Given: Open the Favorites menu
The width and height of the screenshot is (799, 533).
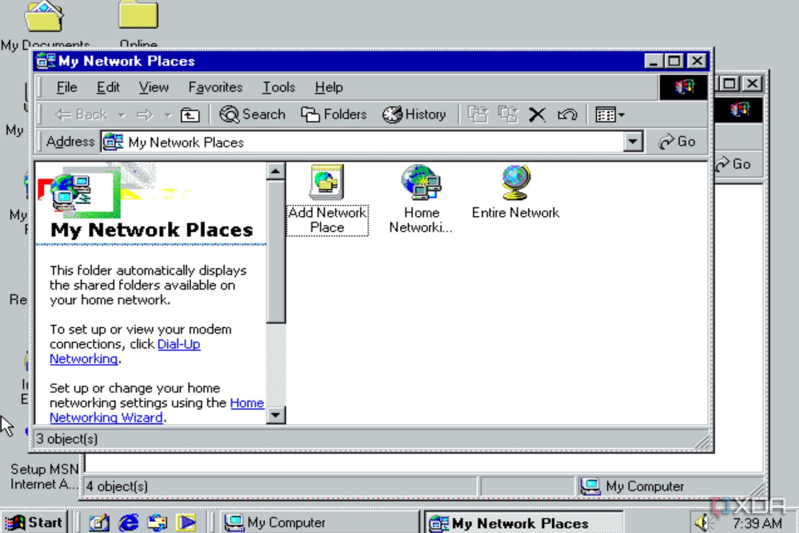Looking at the screenshot, I should pyautogui.click(x=215, y=87).
